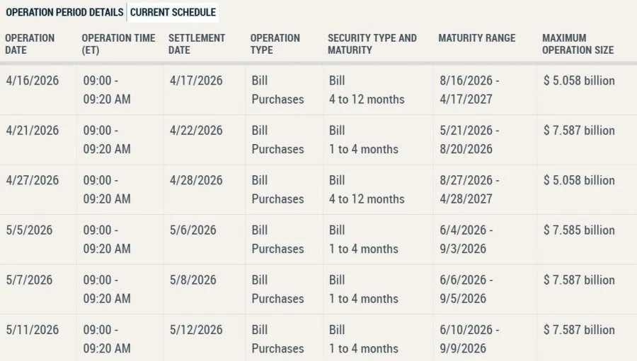Select the 4/27/2026 operation date cell

33,180
